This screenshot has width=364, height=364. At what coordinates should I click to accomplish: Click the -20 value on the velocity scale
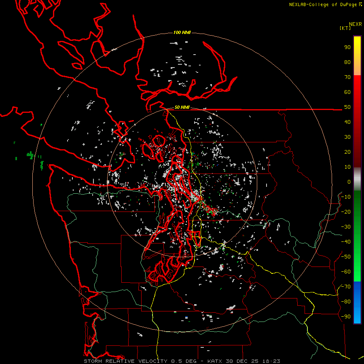346,212
